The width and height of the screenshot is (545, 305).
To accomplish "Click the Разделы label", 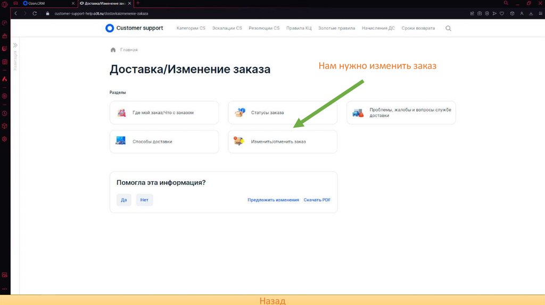I will pyautogui.click(x=118, y=92).
